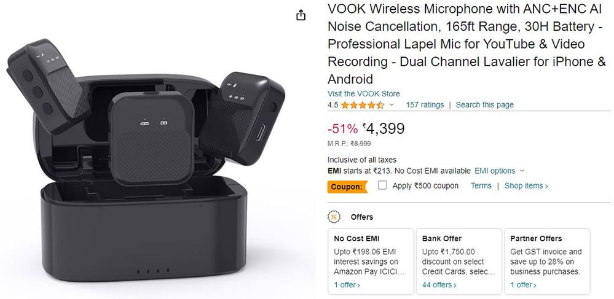Open the Bank Offer card
The image size is (614, 299).
pyautogui.click(x=459, y=262)
